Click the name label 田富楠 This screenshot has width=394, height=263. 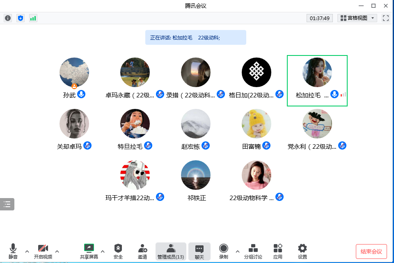251,147
